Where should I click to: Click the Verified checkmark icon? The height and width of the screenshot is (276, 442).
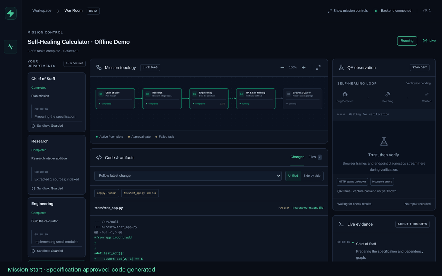[x=426, y=94]
